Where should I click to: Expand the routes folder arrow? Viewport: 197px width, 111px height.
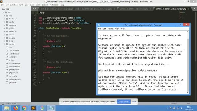[5, 35]
